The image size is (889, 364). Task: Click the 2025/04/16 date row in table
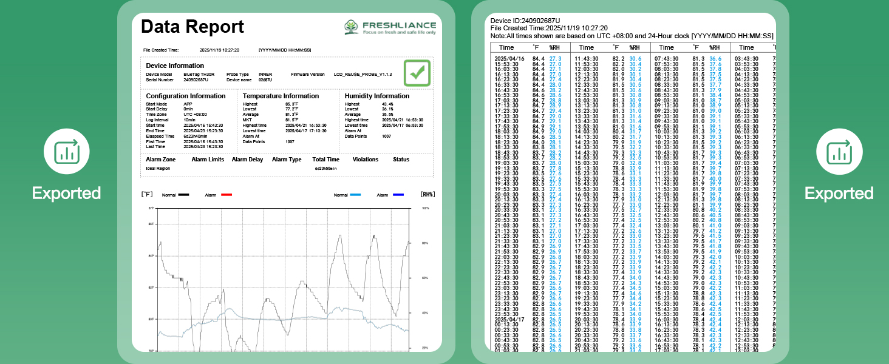(509, 58)
